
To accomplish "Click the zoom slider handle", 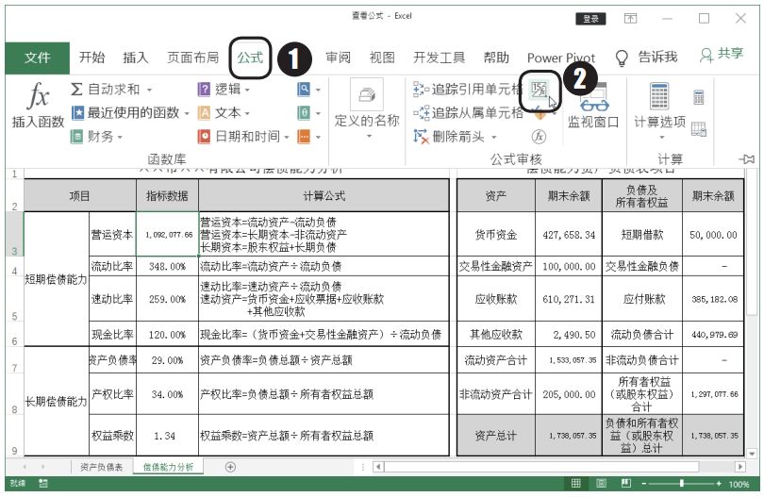I will pos(681,484).
